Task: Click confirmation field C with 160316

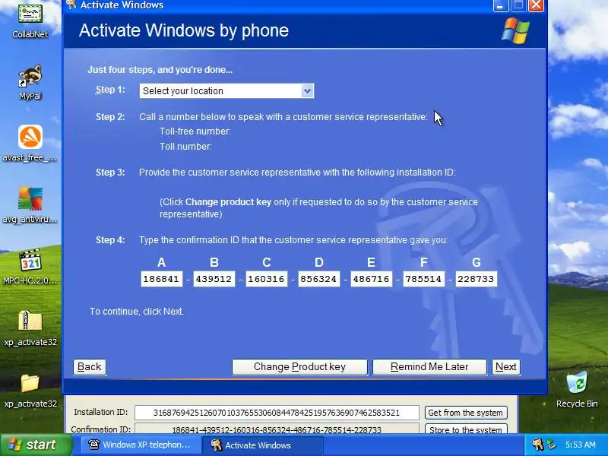Action: tap(267, 279)
